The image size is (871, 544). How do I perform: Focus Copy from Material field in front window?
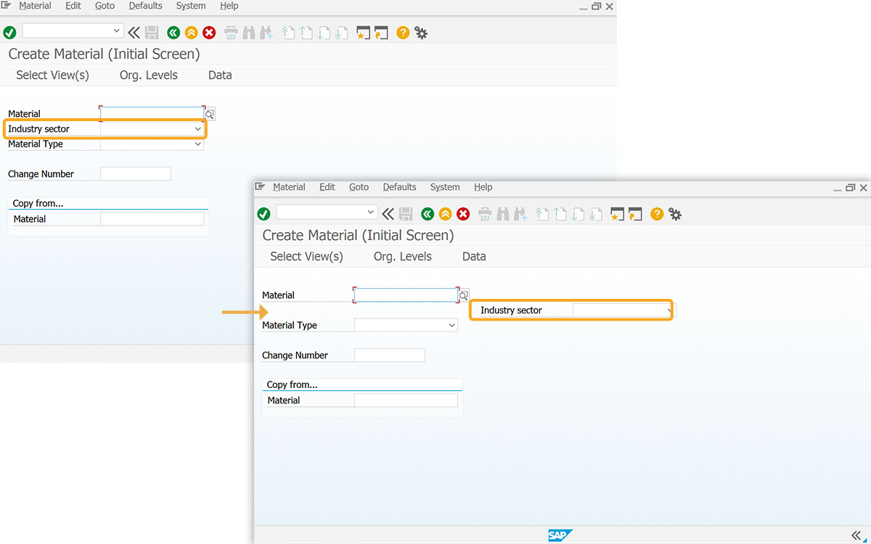pyautogui.click(x=406, y=400)
